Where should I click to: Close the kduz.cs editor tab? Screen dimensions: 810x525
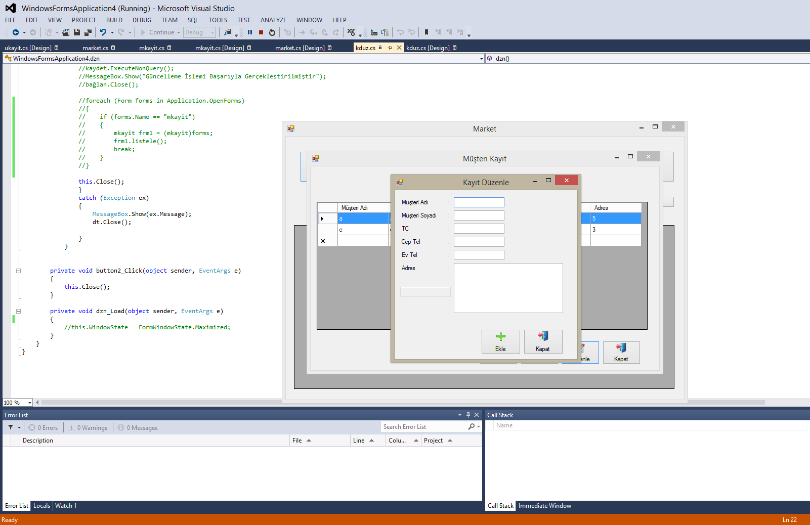tap(399, 48)
